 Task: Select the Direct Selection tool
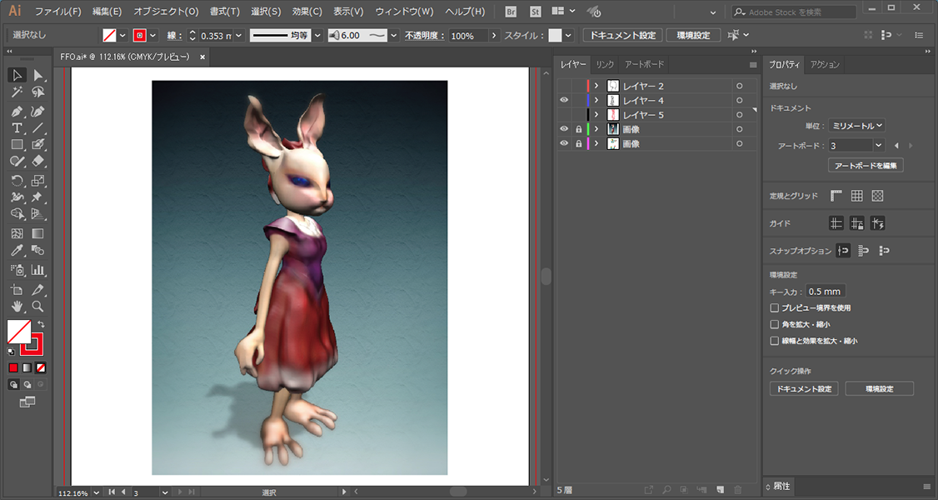pos(37,75)
